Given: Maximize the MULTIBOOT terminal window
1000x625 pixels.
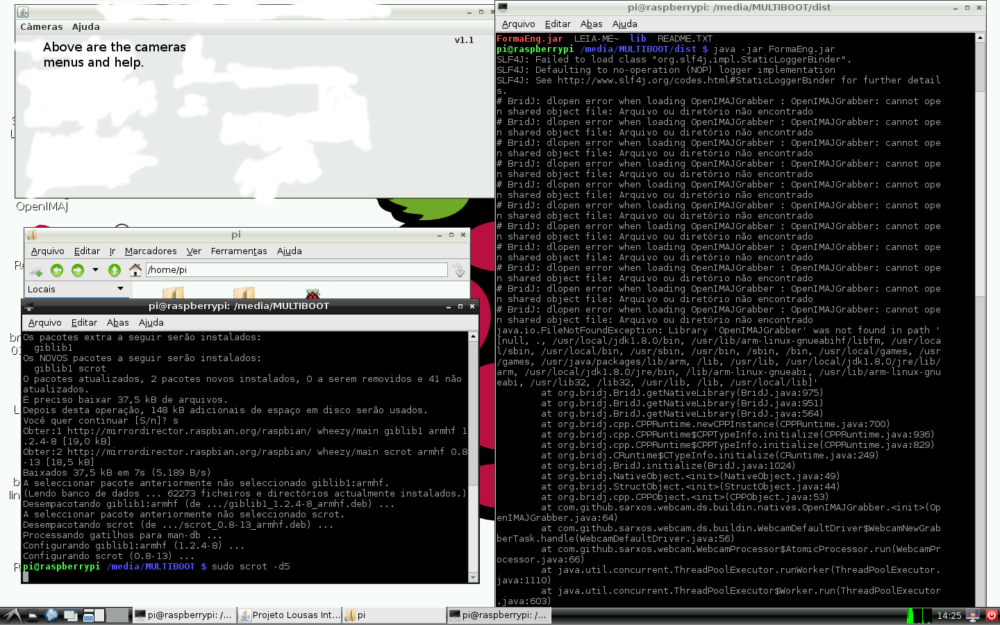Looking at the screenshot, I should [460, 306].
